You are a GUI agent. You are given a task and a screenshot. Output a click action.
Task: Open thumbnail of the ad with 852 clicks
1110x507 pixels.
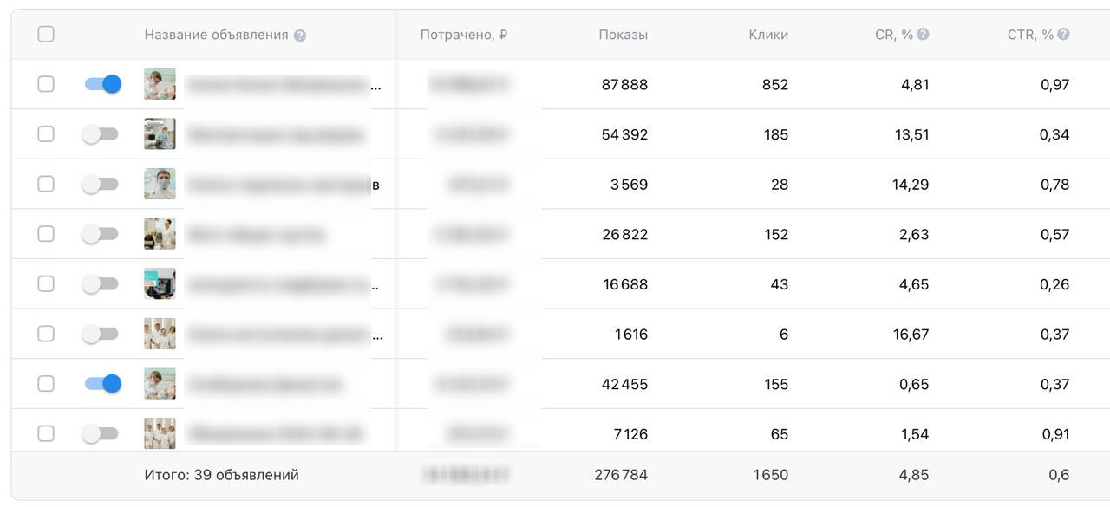(160, 84)
